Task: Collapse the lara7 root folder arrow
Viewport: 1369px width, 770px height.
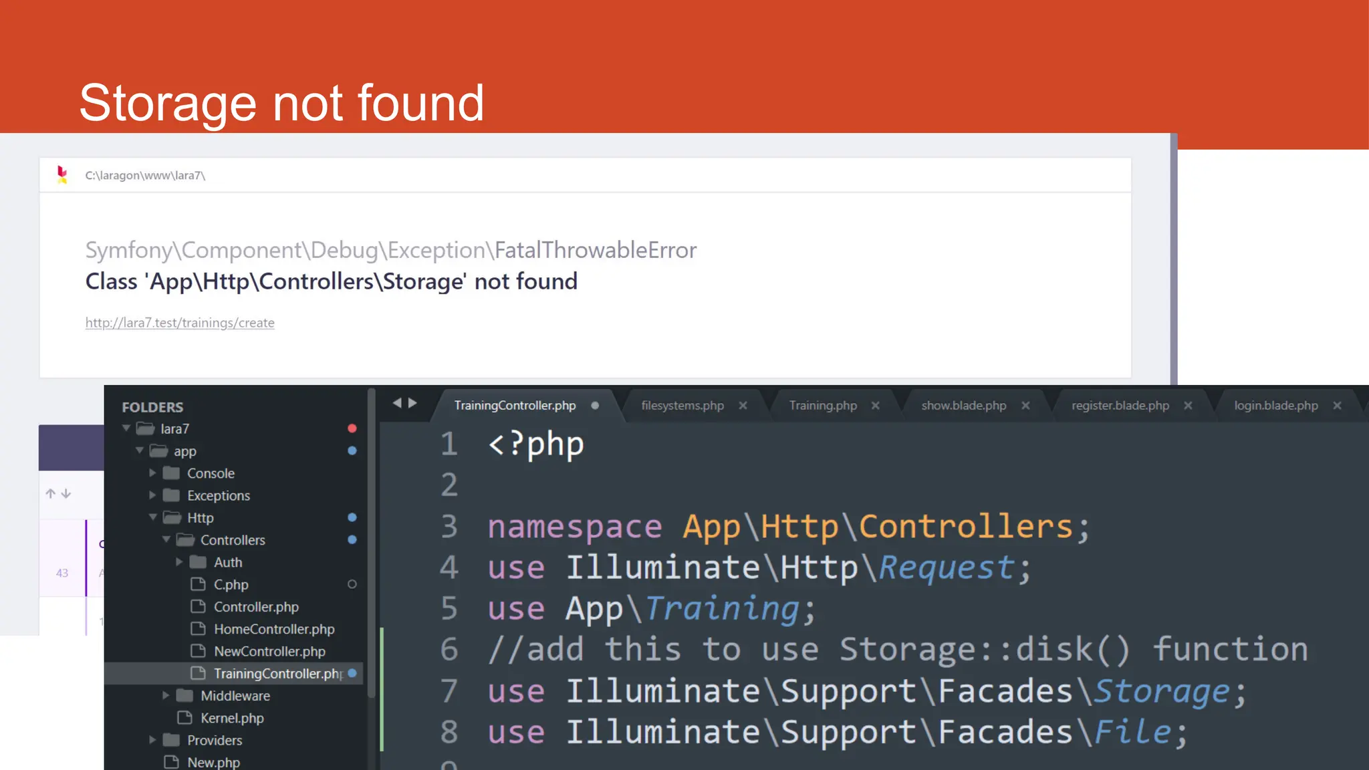Action: point(126,428)
